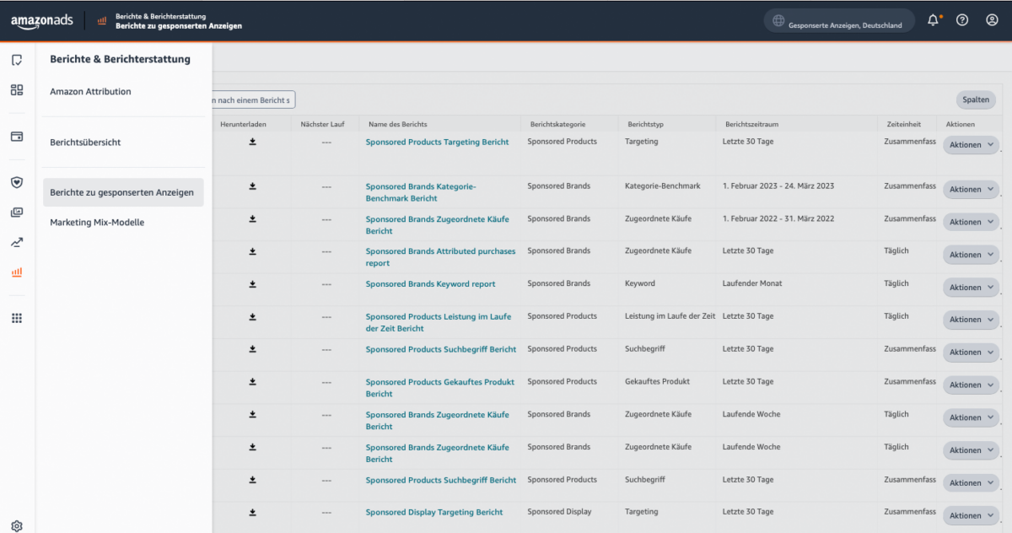Open the Sponsored Brands Keyword report link
Image resolution: width=1012 pixels, height=533 pixels.
tap(430, 284)
